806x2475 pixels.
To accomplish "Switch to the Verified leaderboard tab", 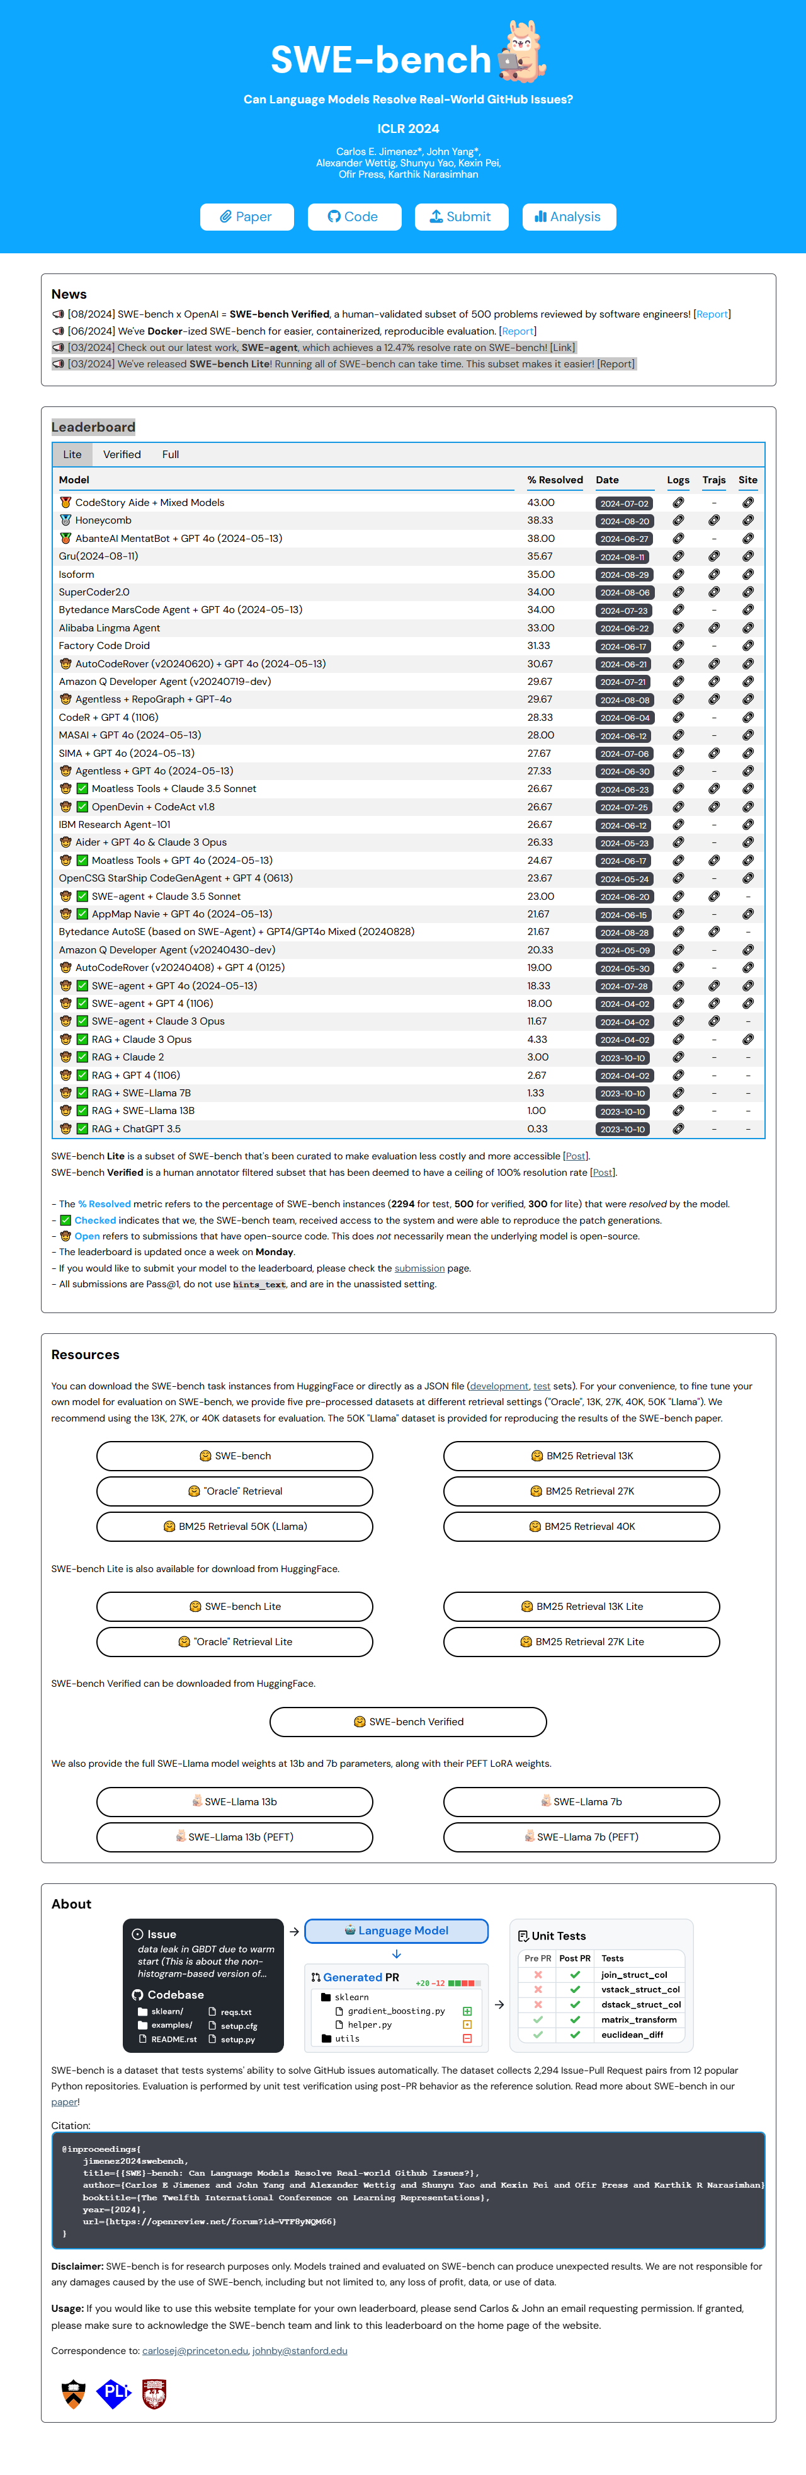I will click(x=122, y=454).
